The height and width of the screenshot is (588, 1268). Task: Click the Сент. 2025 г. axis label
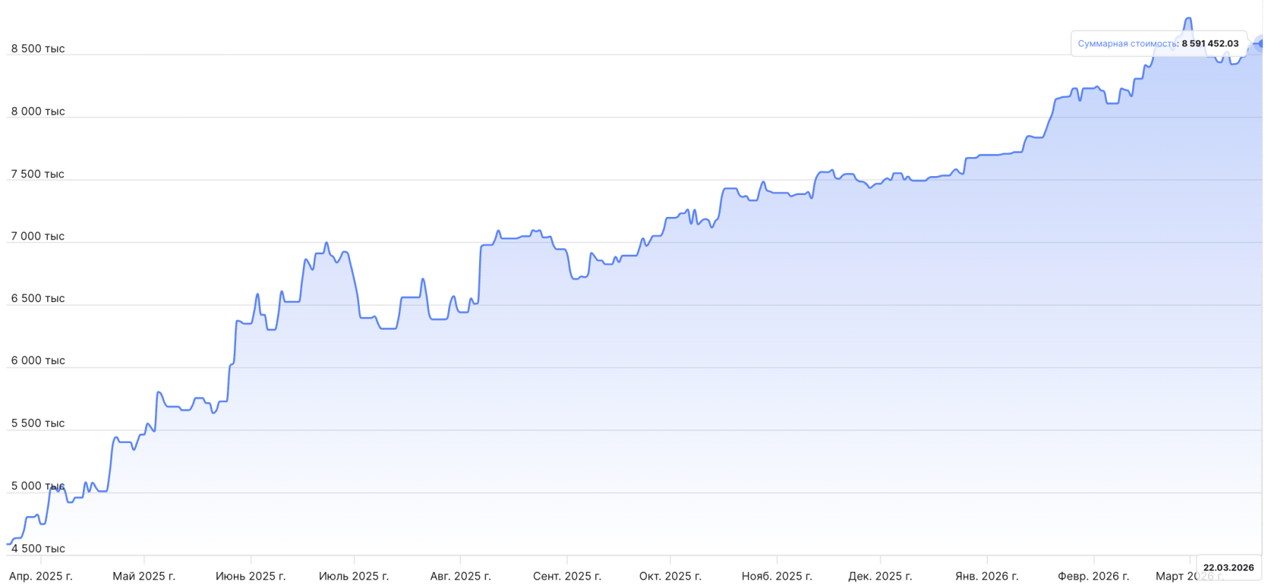coord(567,576)
